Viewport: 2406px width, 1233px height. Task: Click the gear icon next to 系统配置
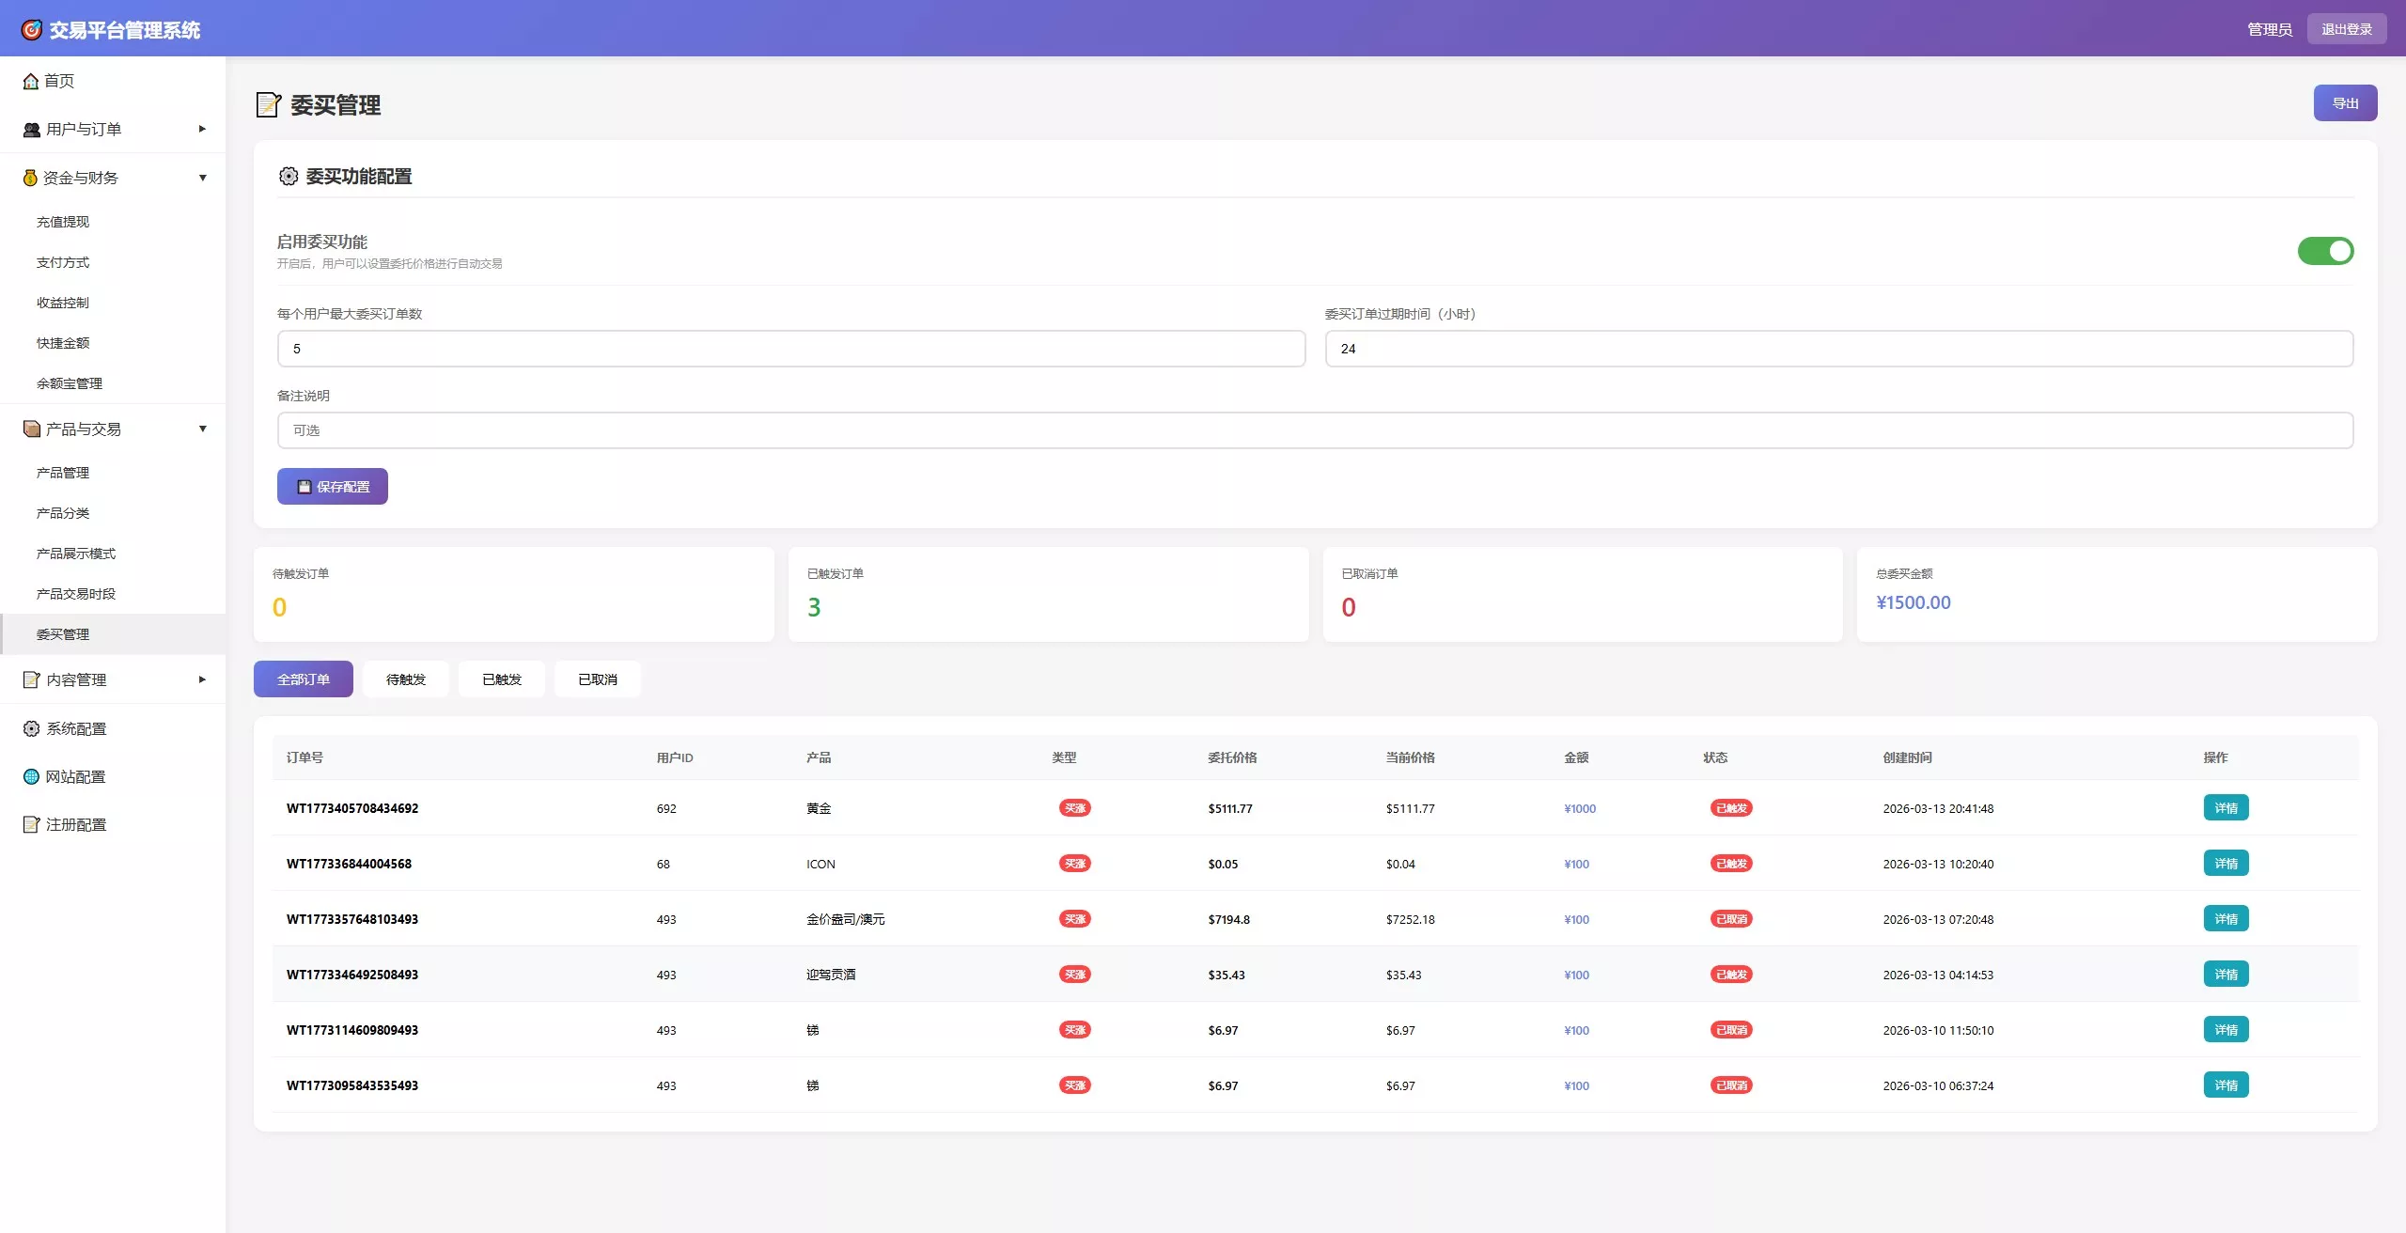click(x=32, y=729)
